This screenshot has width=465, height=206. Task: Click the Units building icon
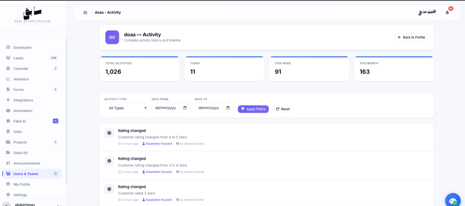(8, 132)
